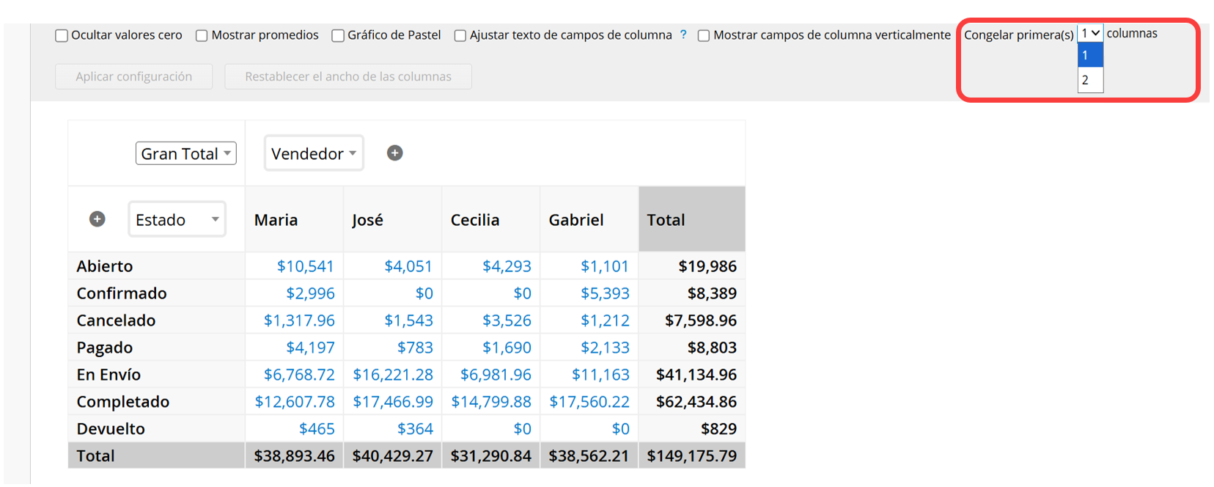Viewport: 1214px width, 487px height.
Task: Click Gabriel's Completado value $17,560.22
Action: pyautogui.click(x=589, y=402)
